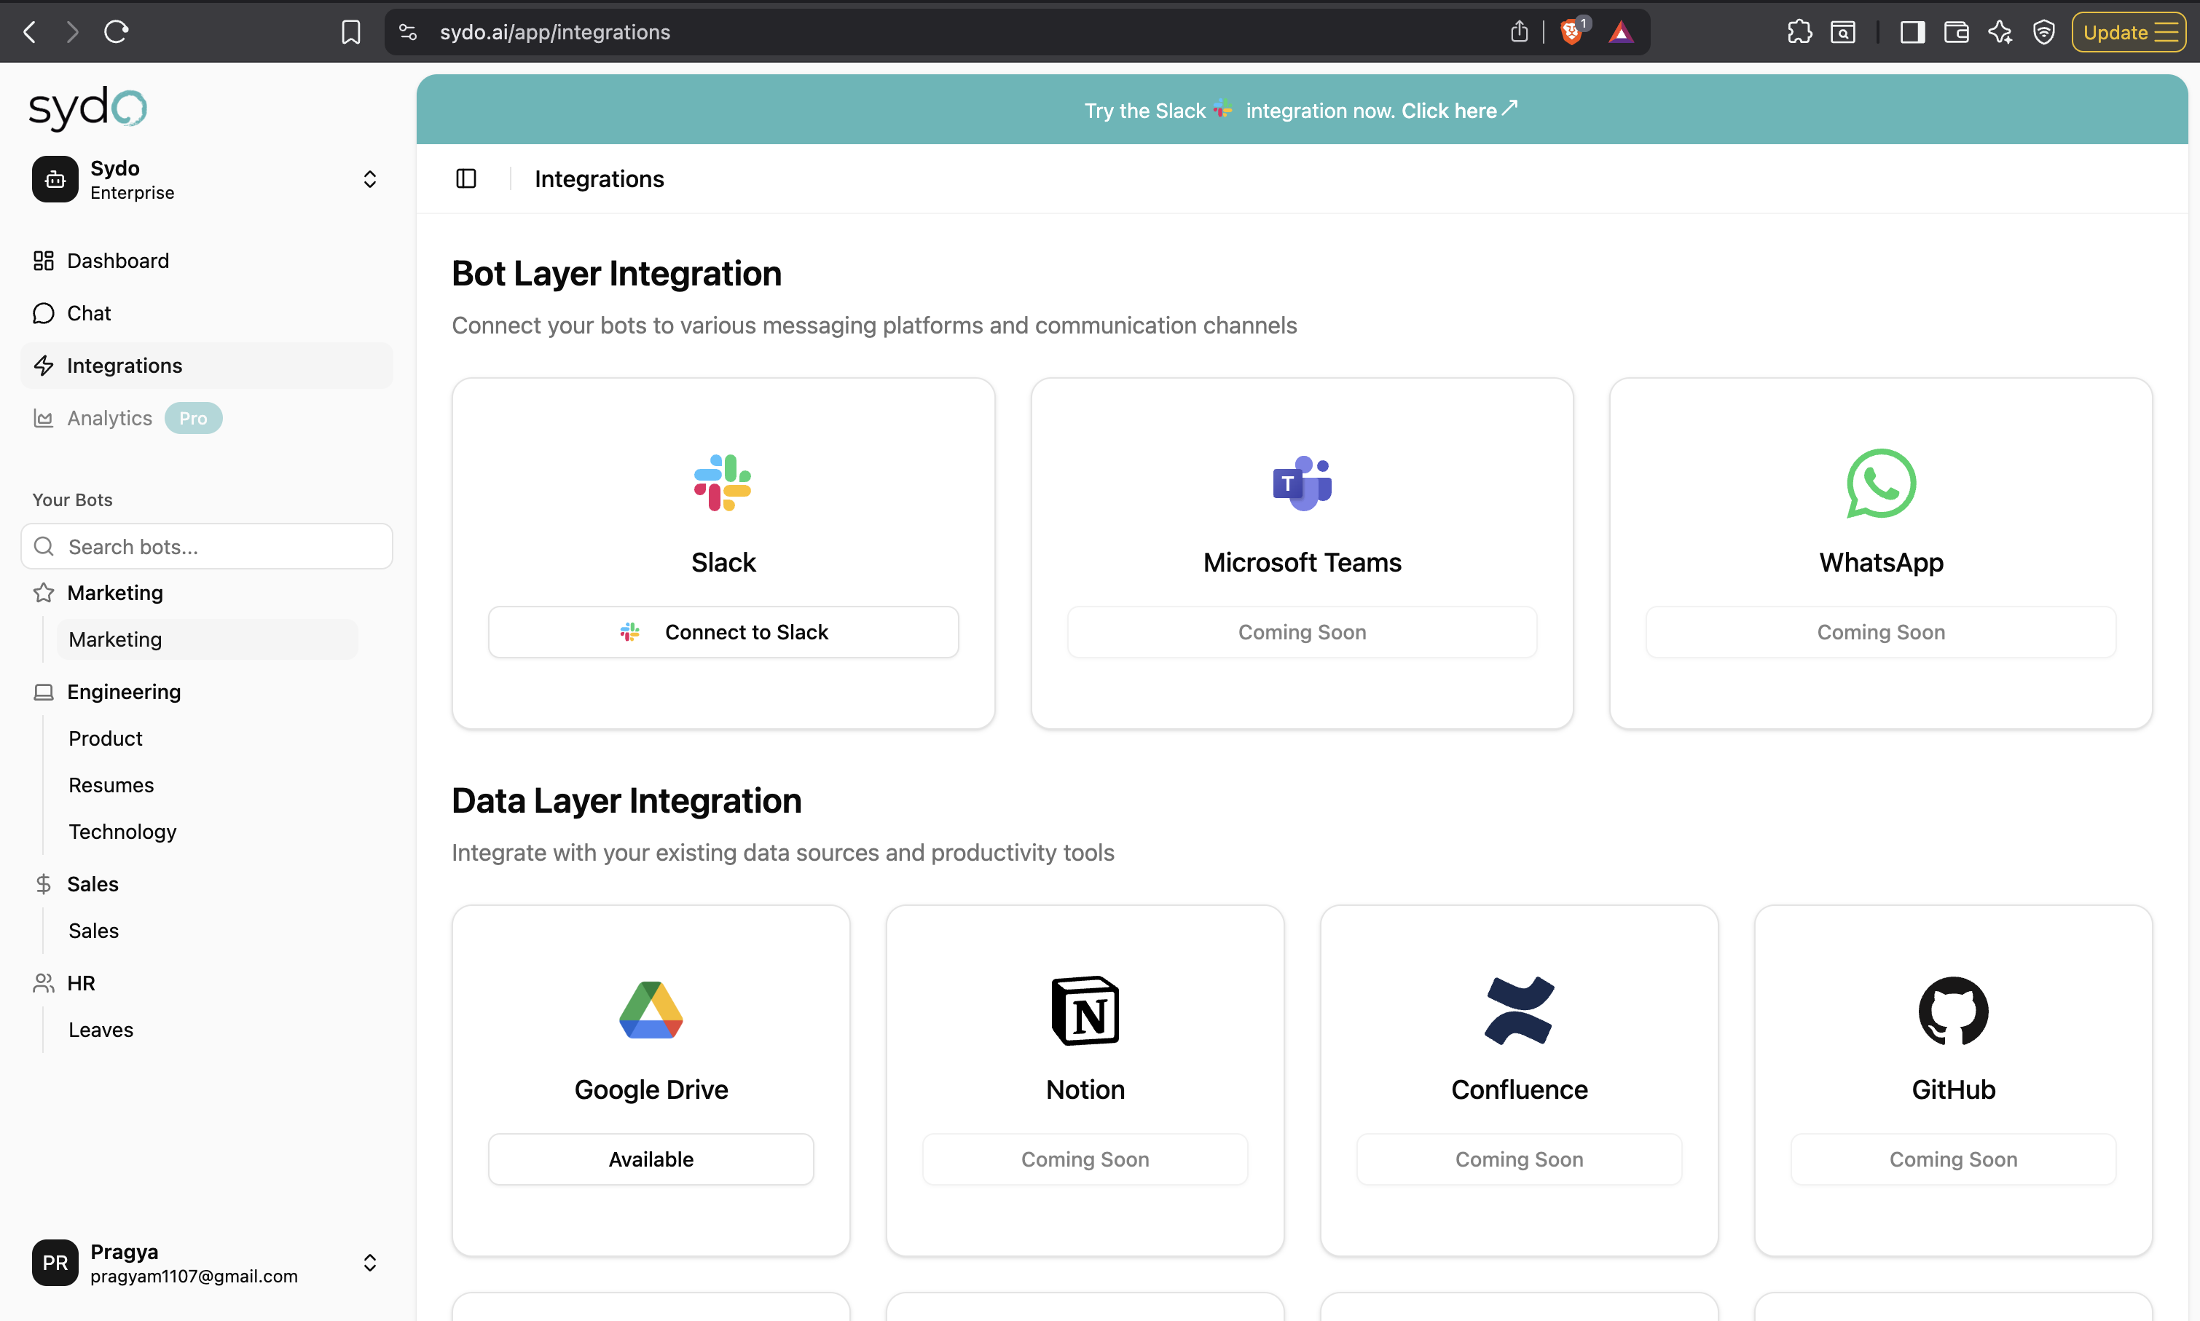The width and height of the screenshot is (2200, 1321).
Task: Select the Marketing bot under Marketing
Action: (x=207, y=639)
